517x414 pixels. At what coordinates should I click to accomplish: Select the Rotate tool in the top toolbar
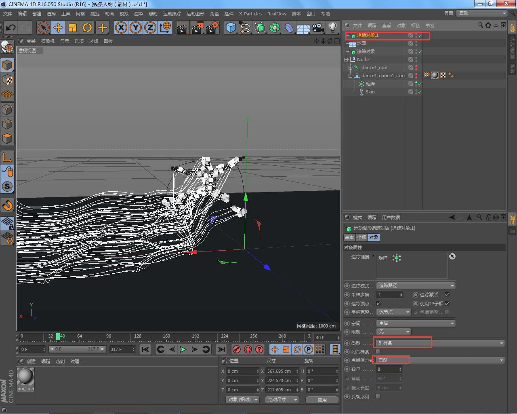pos(87,27)
